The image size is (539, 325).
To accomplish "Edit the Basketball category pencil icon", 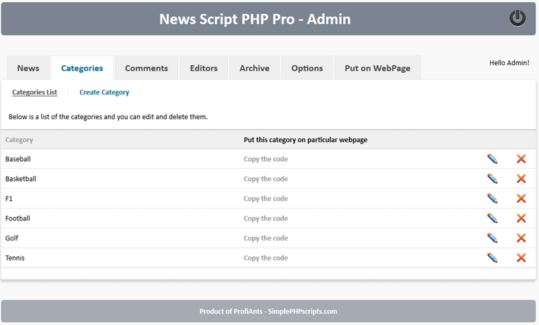I will point(492,179).
